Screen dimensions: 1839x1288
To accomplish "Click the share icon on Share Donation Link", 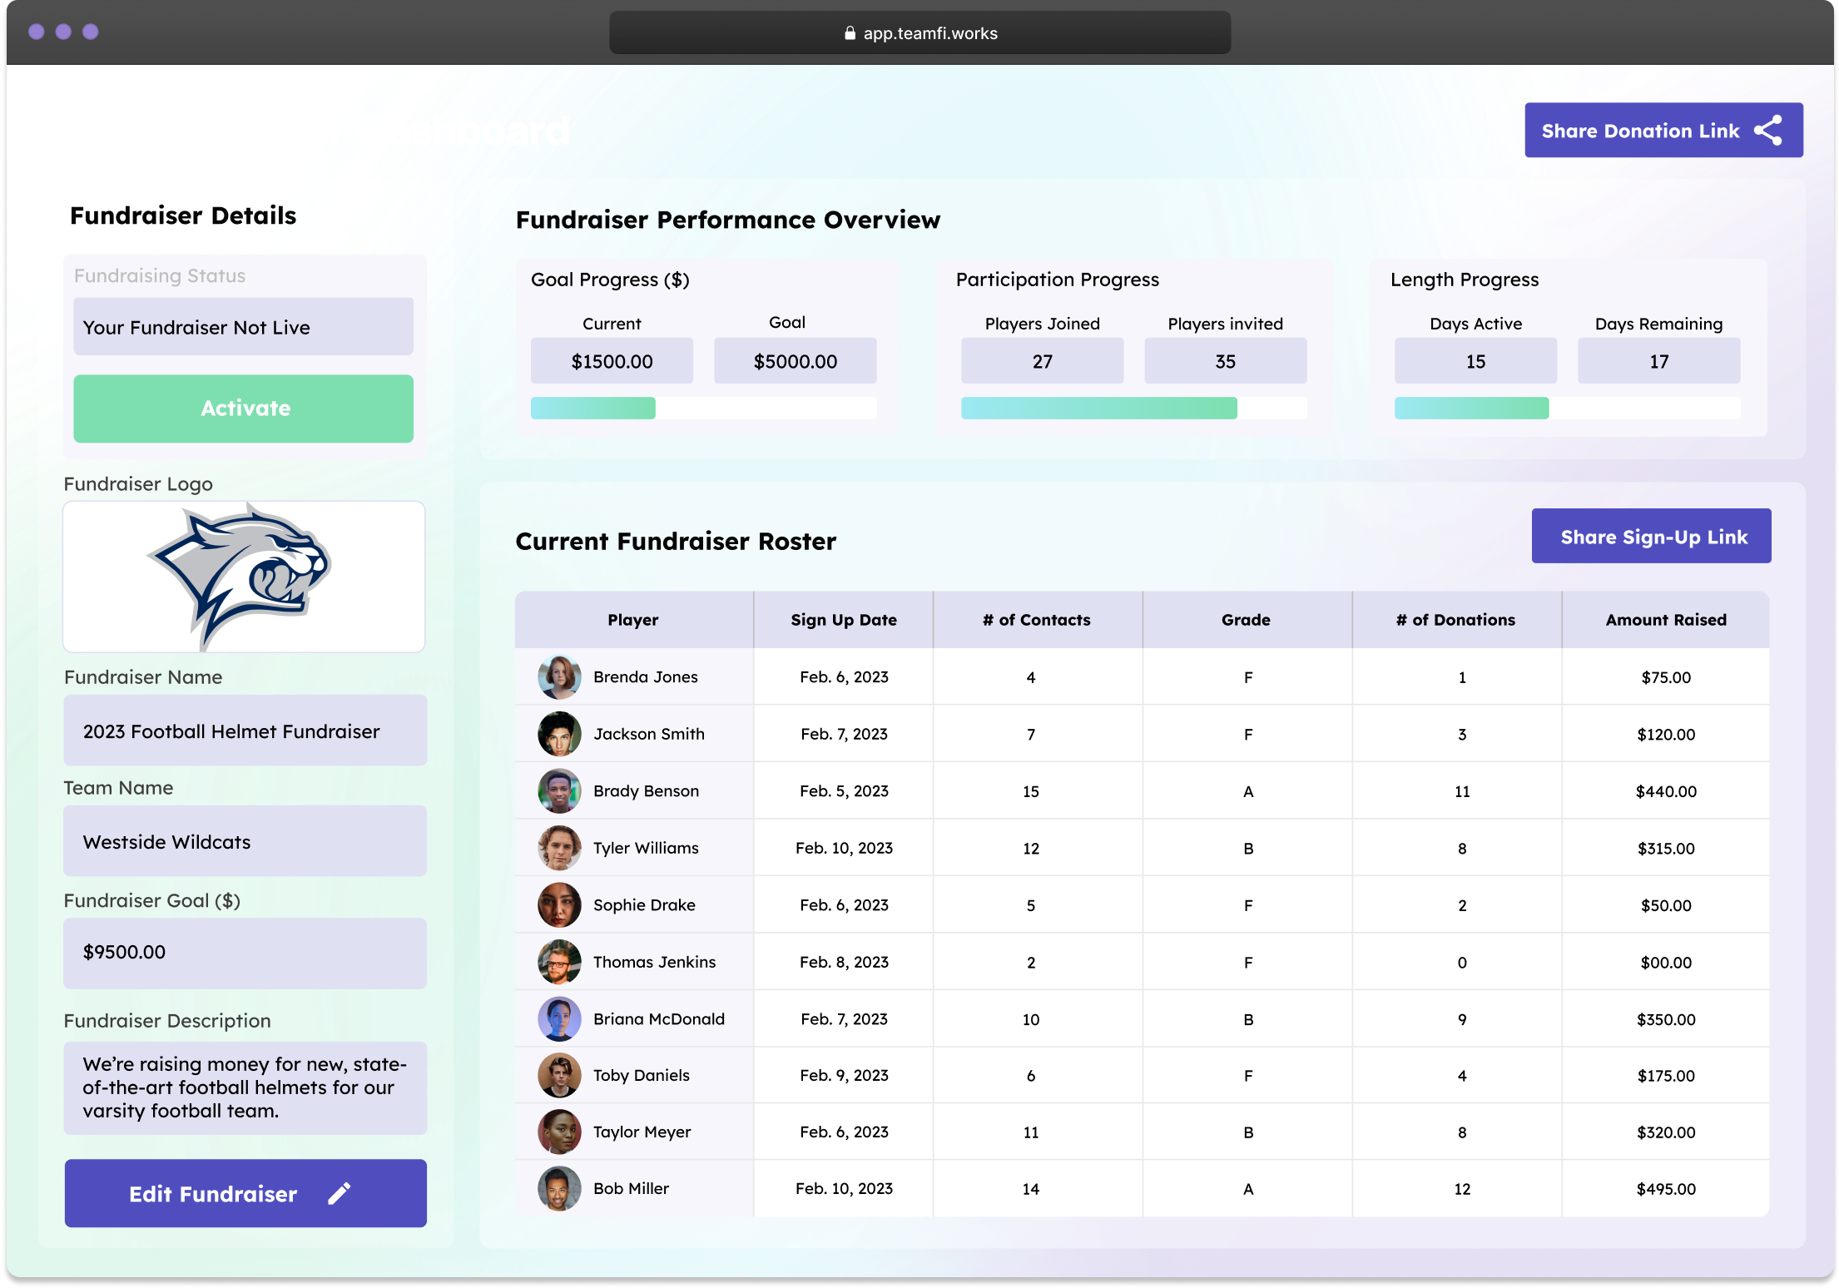I will pos(1769,130).
